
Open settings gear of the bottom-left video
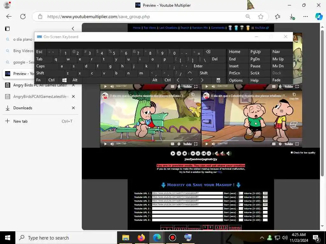pyautogui.click(x=179, y=144)
